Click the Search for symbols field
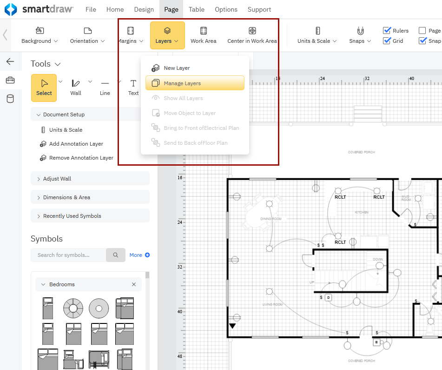 point(68,255)
